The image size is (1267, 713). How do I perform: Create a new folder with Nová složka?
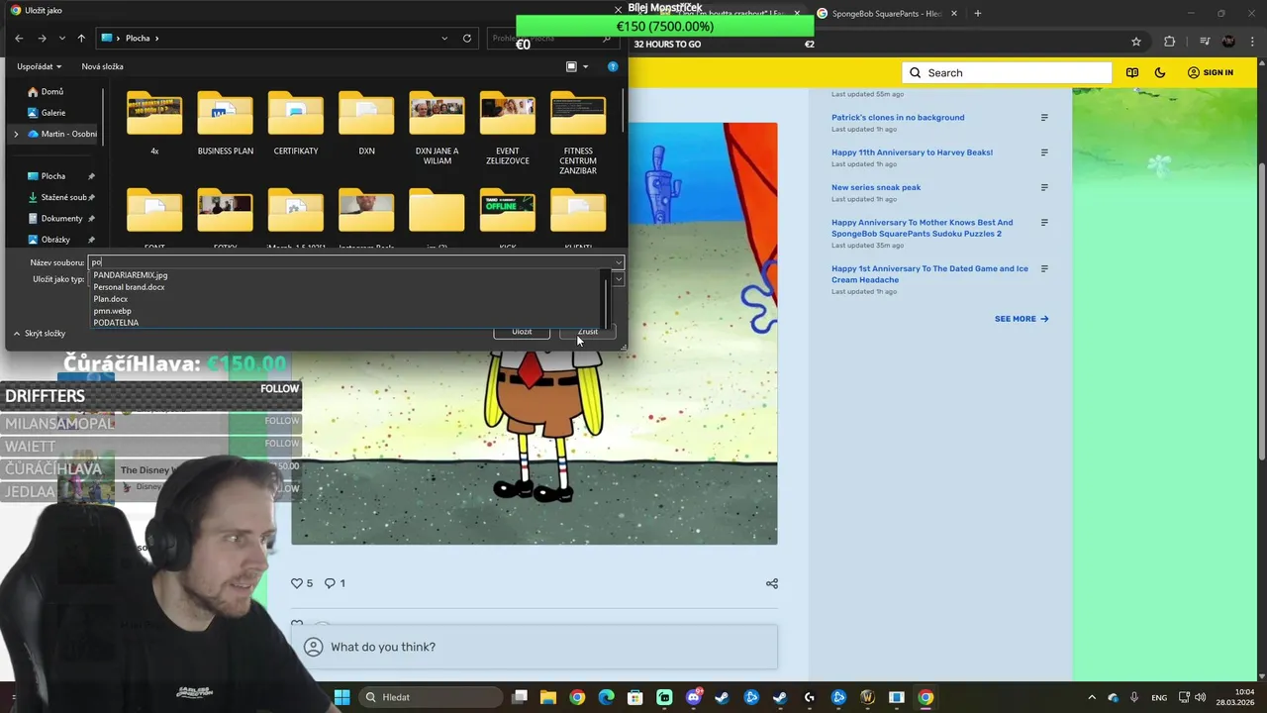click(x=102, y=66)
